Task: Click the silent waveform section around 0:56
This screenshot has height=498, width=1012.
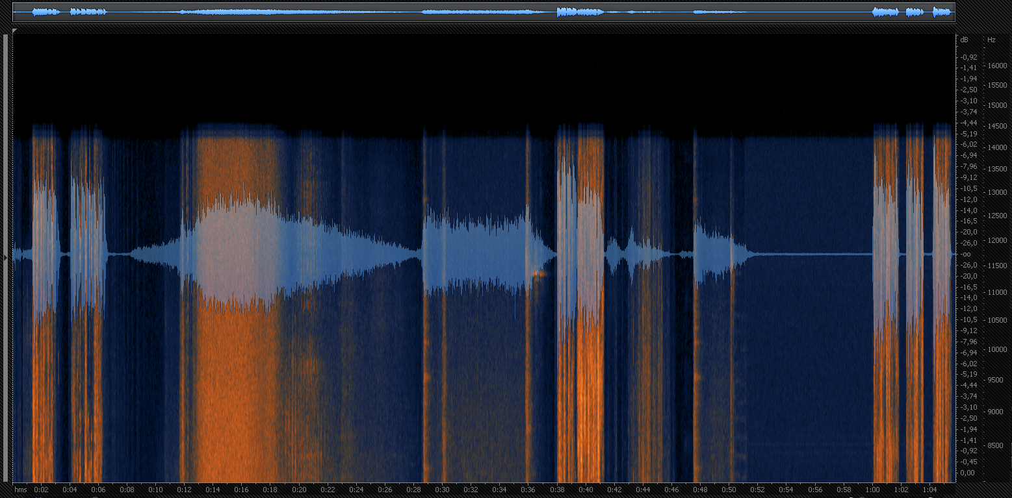Action: coord(815,254)
